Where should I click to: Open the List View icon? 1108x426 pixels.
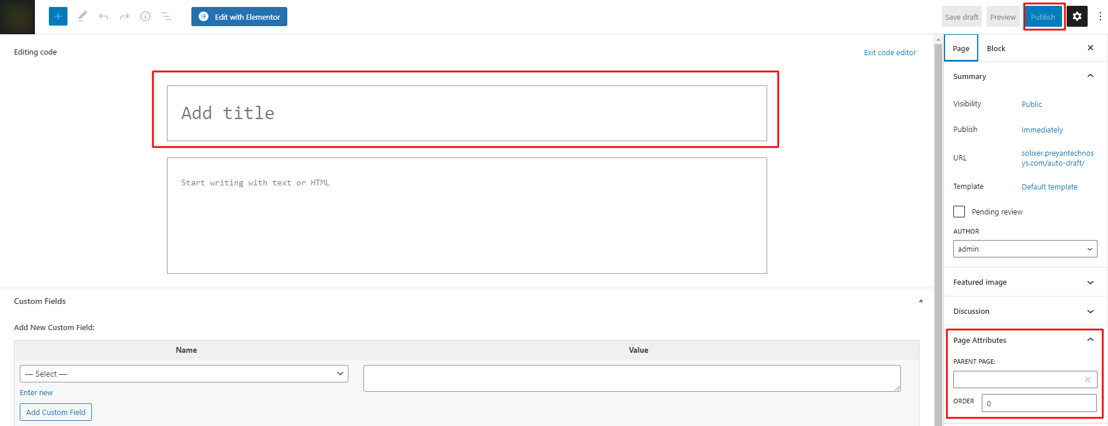pos(166,16)
